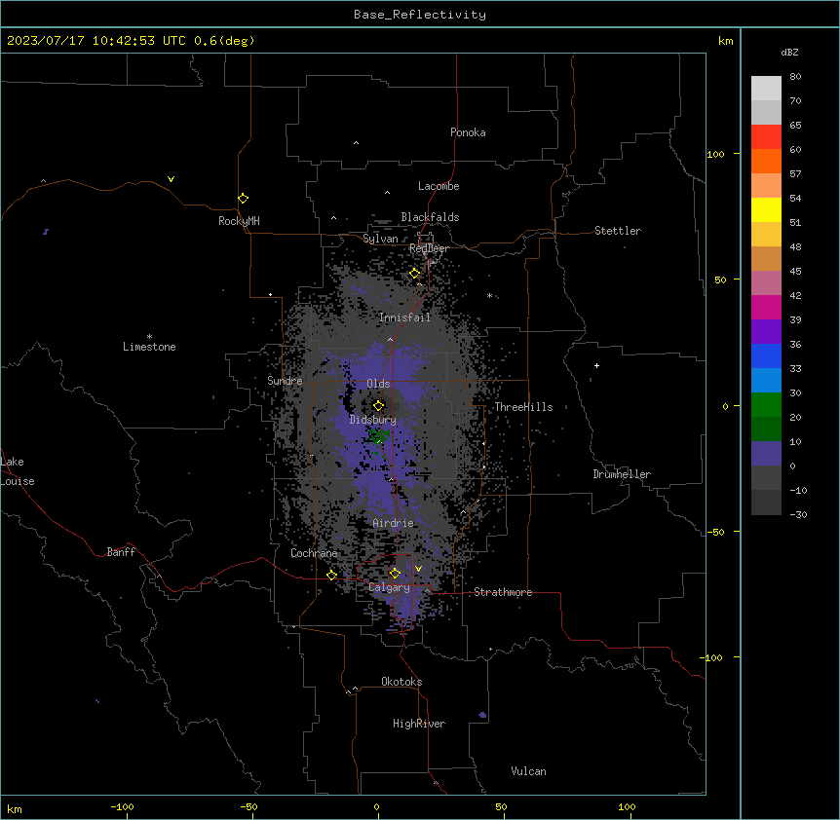Click the Airdrie city label
Viewport: 840px width, 820px height.
point(393,523)
